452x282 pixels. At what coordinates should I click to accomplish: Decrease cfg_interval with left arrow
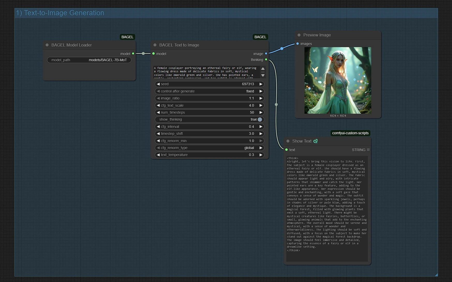pos(158,127)
